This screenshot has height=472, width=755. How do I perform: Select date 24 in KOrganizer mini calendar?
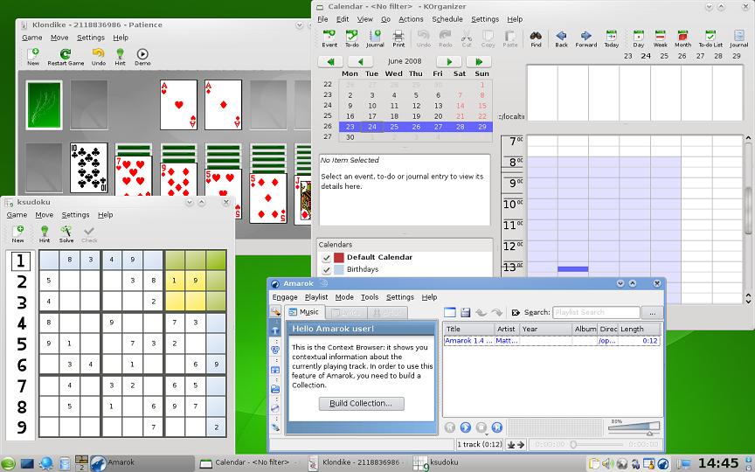pyautogui.click(x=371, y=127)
